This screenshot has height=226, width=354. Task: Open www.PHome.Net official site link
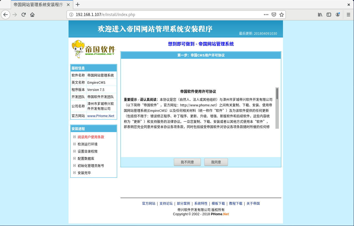click(x=101, y=116)
